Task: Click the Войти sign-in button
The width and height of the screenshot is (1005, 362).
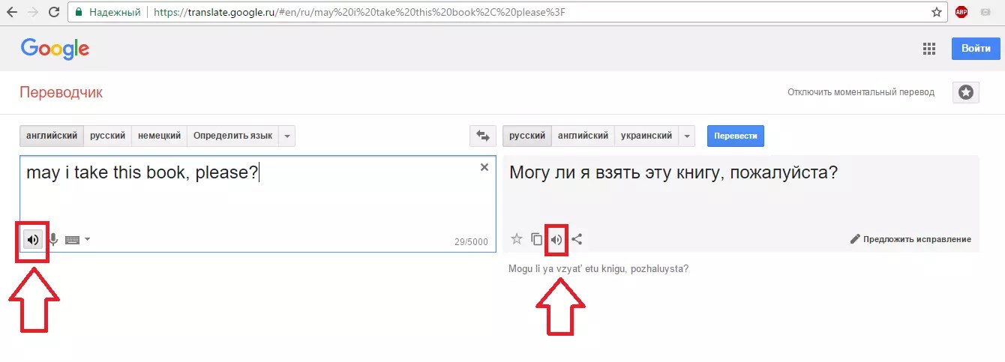Action: click(x=976, y=49)
